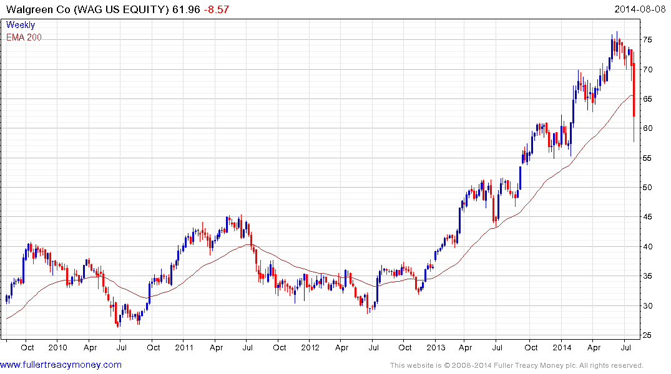The height and width of the screenshot is (374, 671).
Task: Click the 65 price axis label
Action: coord(647,98)
